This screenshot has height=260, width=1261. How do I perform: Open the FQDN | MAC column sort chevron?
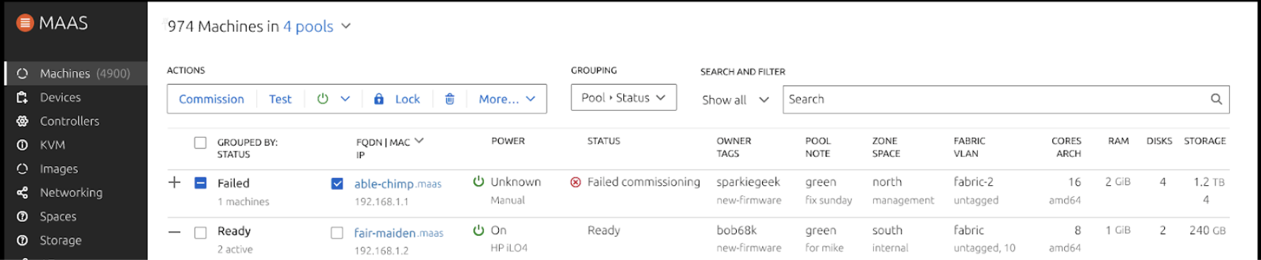419,141
